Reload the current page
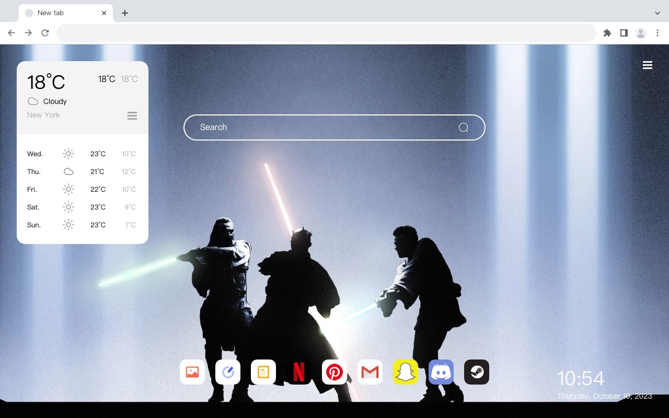This screenshot has width=669, height=418. click(45, 33)
